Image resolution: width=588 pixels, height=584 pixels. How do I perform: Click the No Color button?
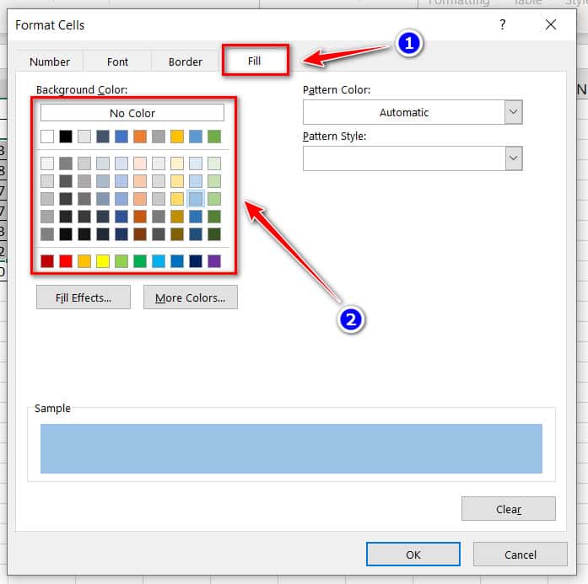click(132, 113)
